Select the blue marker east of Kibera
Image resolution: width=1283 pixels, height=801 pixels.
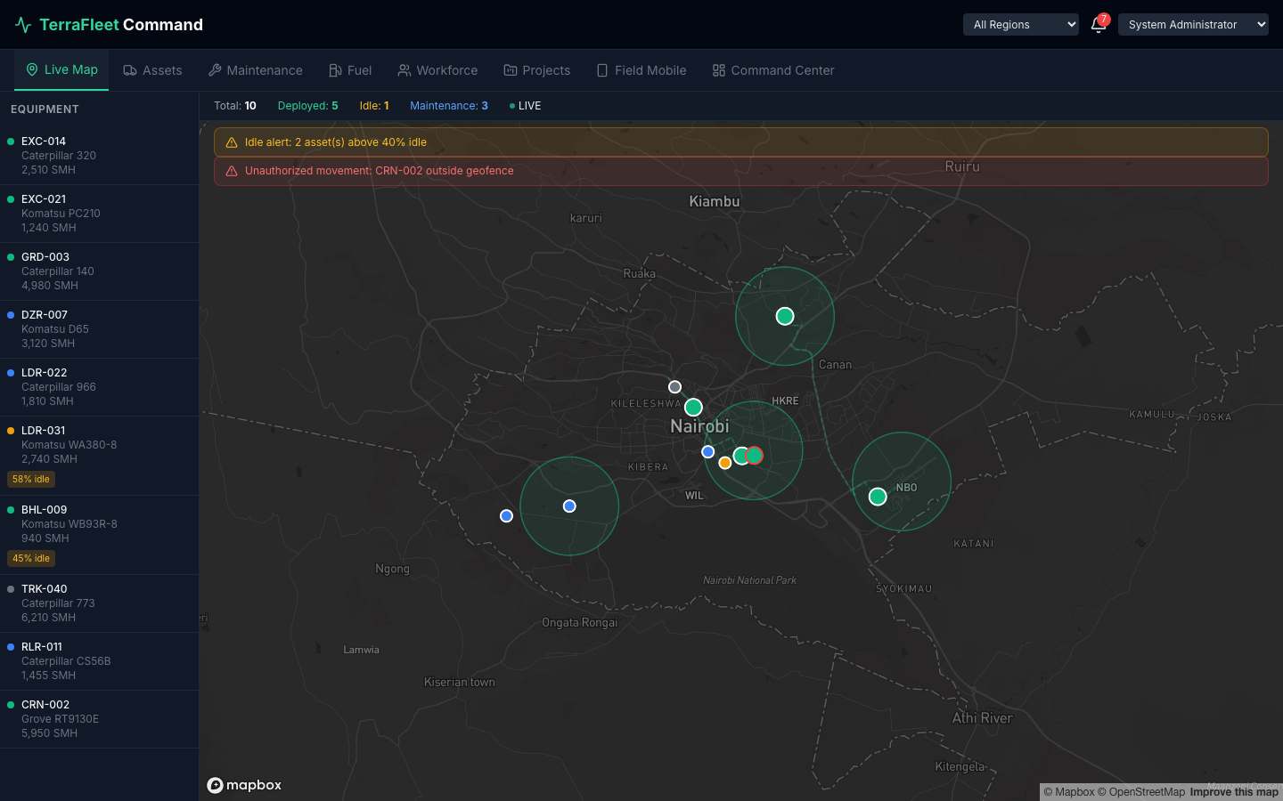pos(707,452)
